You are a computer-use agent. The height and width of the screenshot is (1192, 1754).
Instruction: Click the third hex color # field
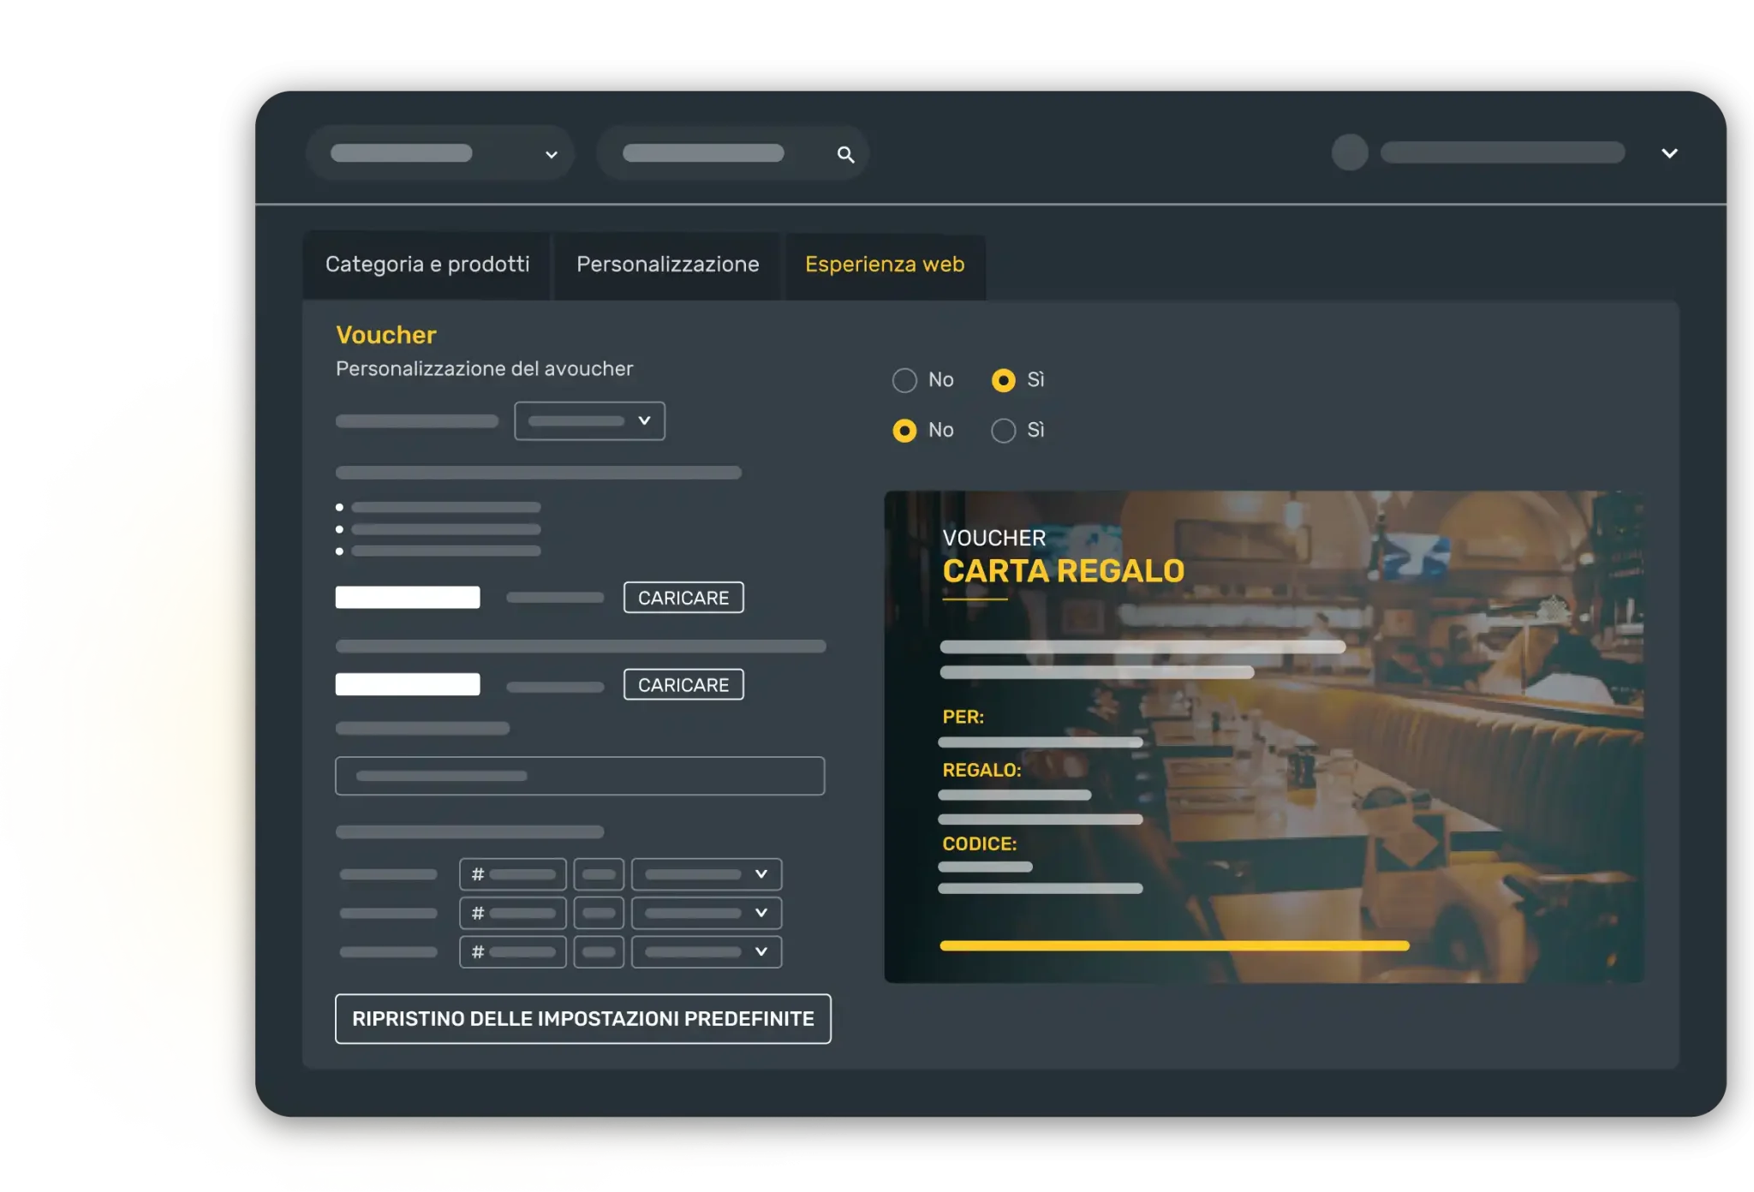512,952
